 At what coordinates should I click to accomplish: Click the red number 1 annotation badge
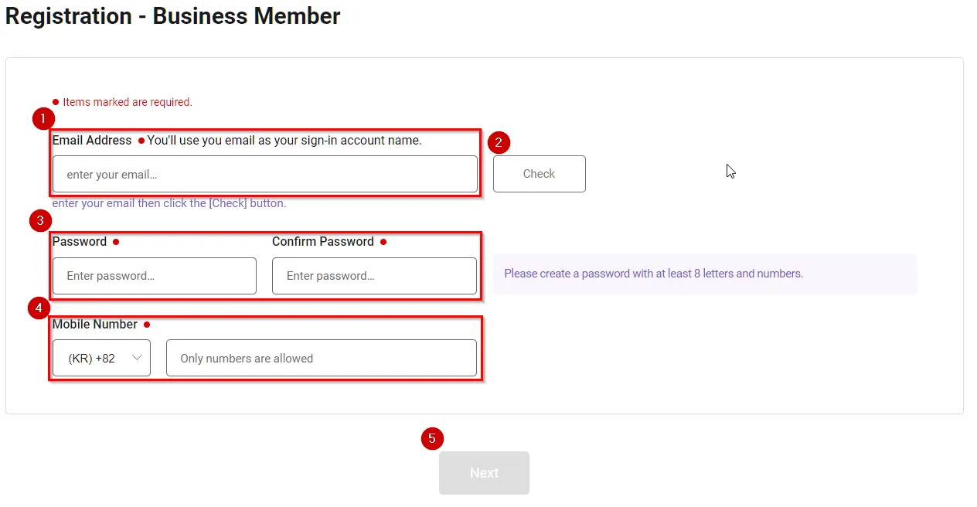44,119
